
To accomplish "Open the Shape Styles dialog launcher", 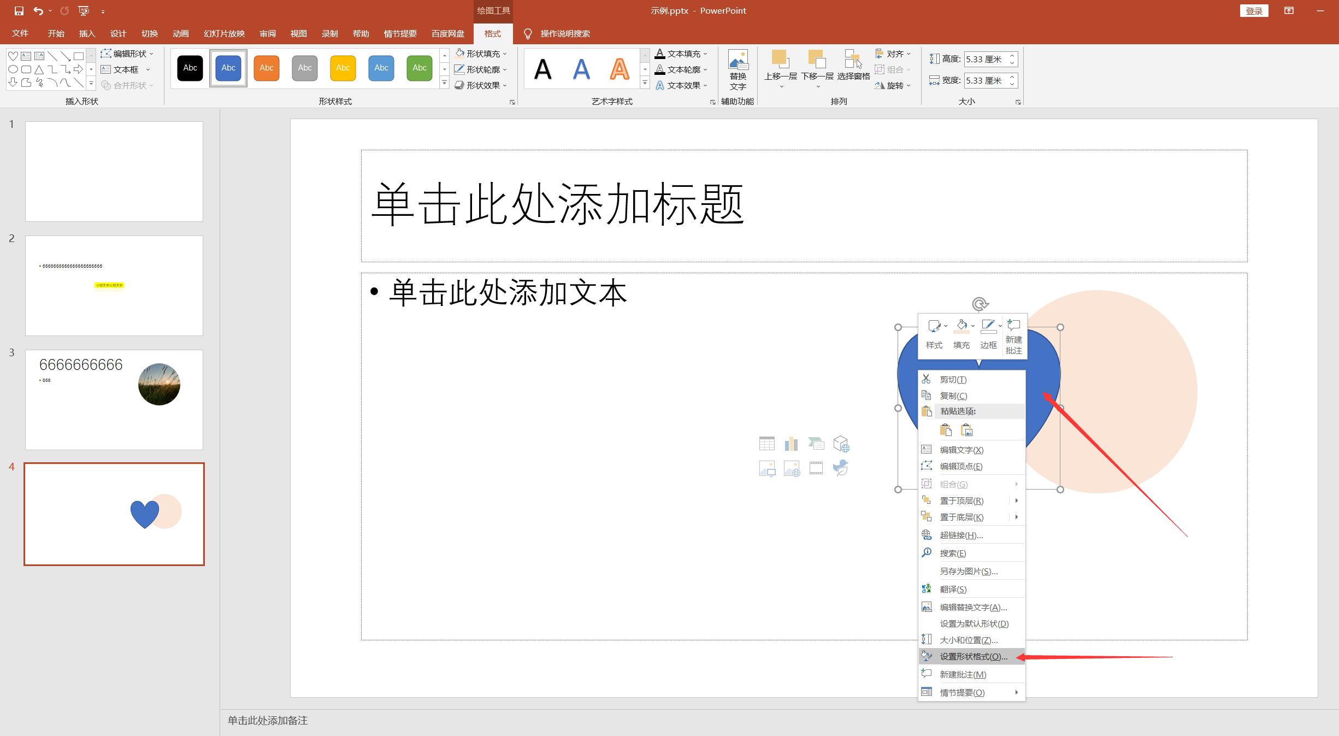I will click(512, 102).
